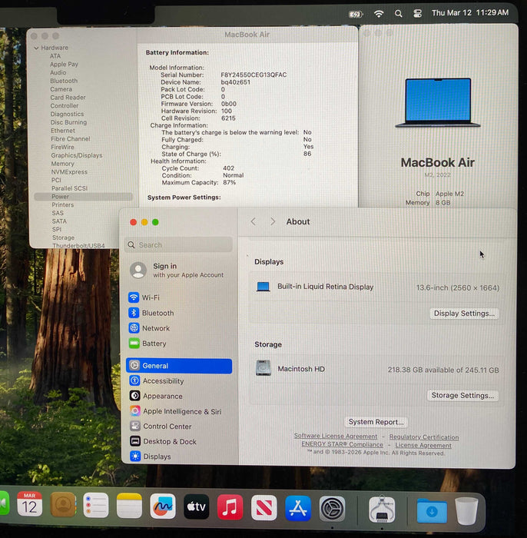Open Software License Agreement link
Screen dimensions: 527x538
[336, 436]
